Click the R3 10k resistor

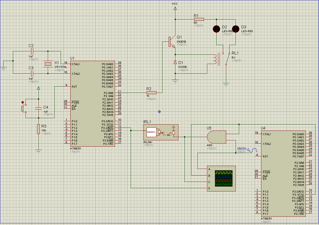38,129
